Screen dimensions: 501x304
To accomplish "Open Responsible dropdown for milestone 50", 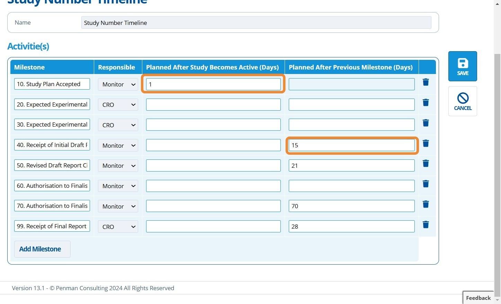I will (118, 166).
